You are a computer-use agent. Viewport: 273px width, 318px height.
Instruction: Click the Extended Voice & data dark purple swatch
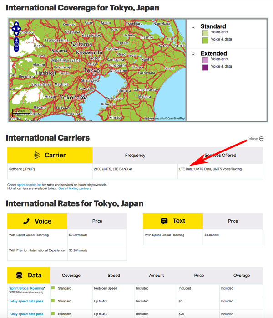(x=205, y=68)
